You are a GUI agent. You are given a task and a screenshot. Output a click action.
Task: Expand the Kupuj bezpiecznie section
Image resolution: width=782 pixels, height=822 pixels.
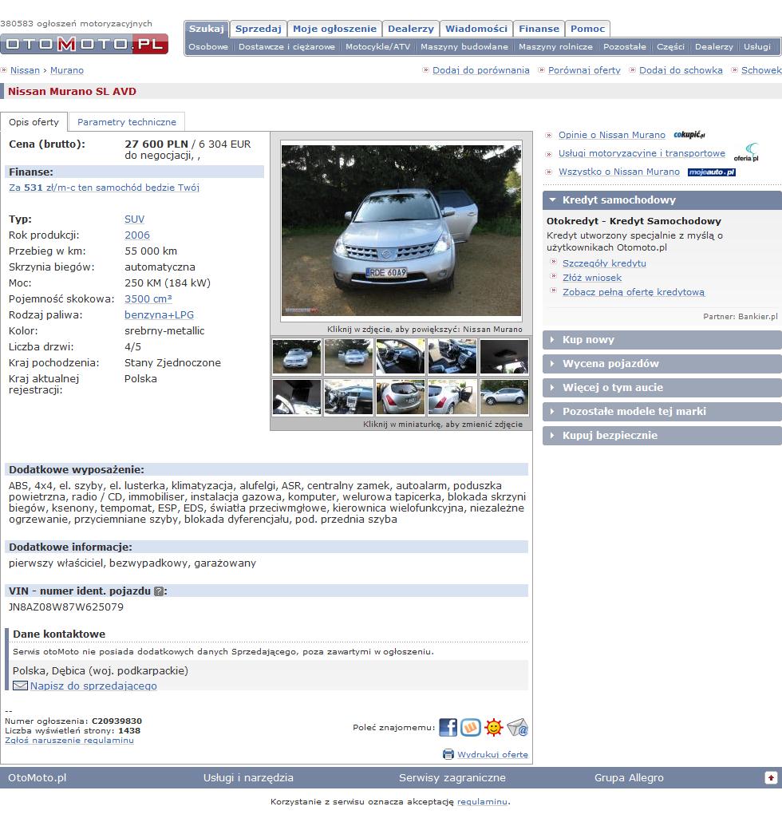[662, 435]
